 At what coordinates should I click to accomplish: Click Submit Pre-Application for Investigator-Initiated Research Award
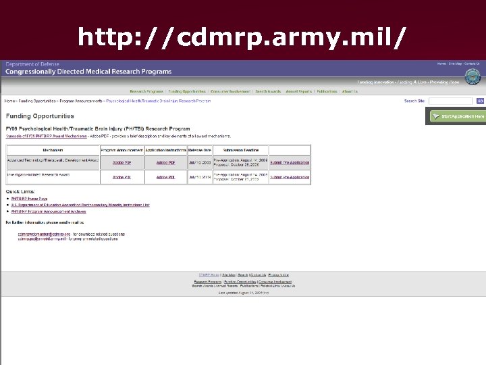tap(290, 177)
